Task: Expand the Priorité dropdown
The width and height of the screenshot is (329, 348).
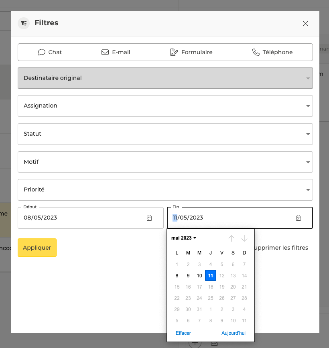Action: [165, 190]
